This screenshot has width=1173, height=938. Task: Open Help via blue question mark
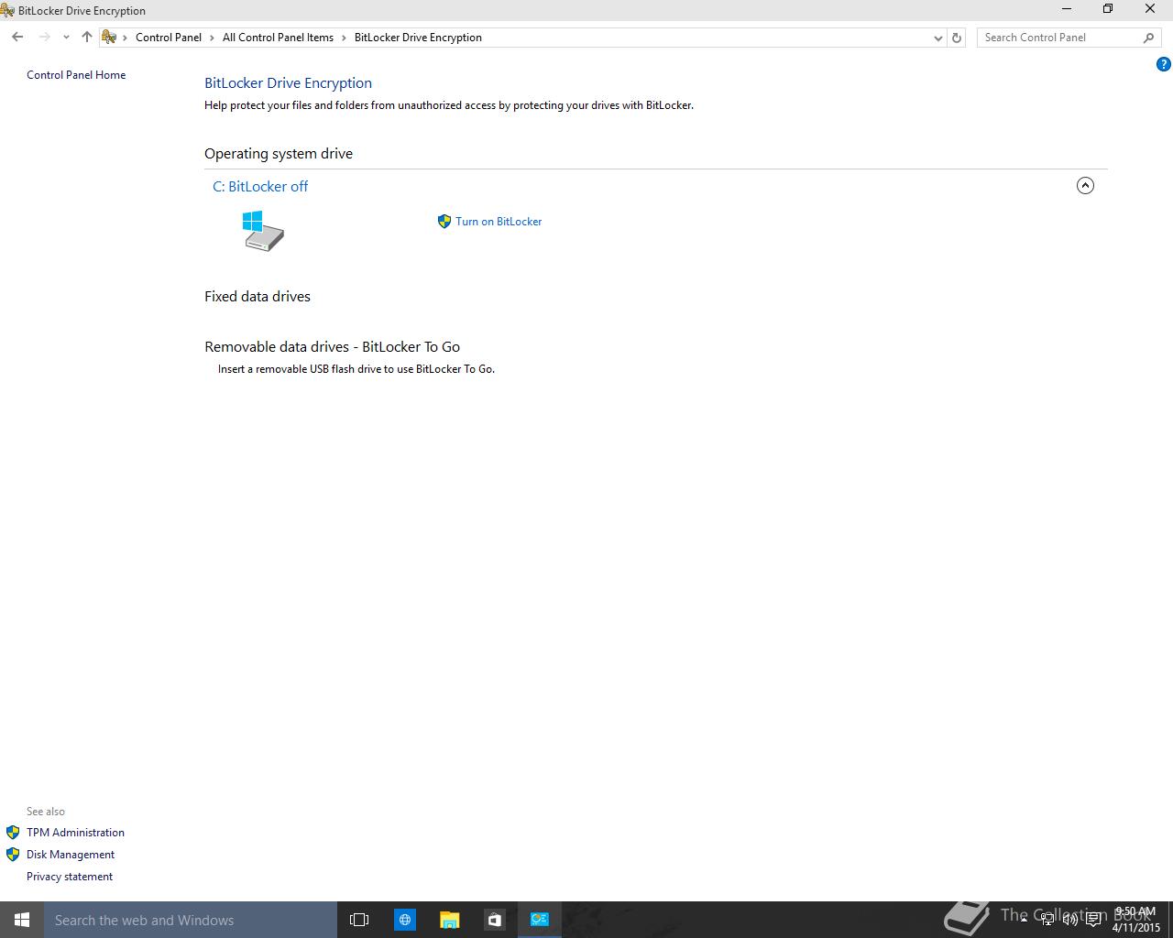point(1164,64)
